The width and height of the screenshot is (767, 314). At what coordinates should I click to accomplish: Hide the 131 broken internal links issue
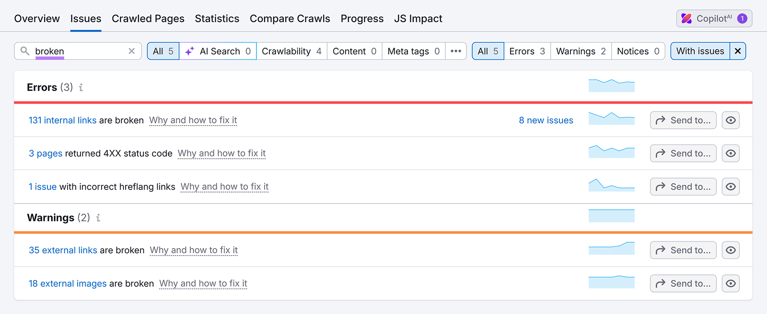pos(730,120)
